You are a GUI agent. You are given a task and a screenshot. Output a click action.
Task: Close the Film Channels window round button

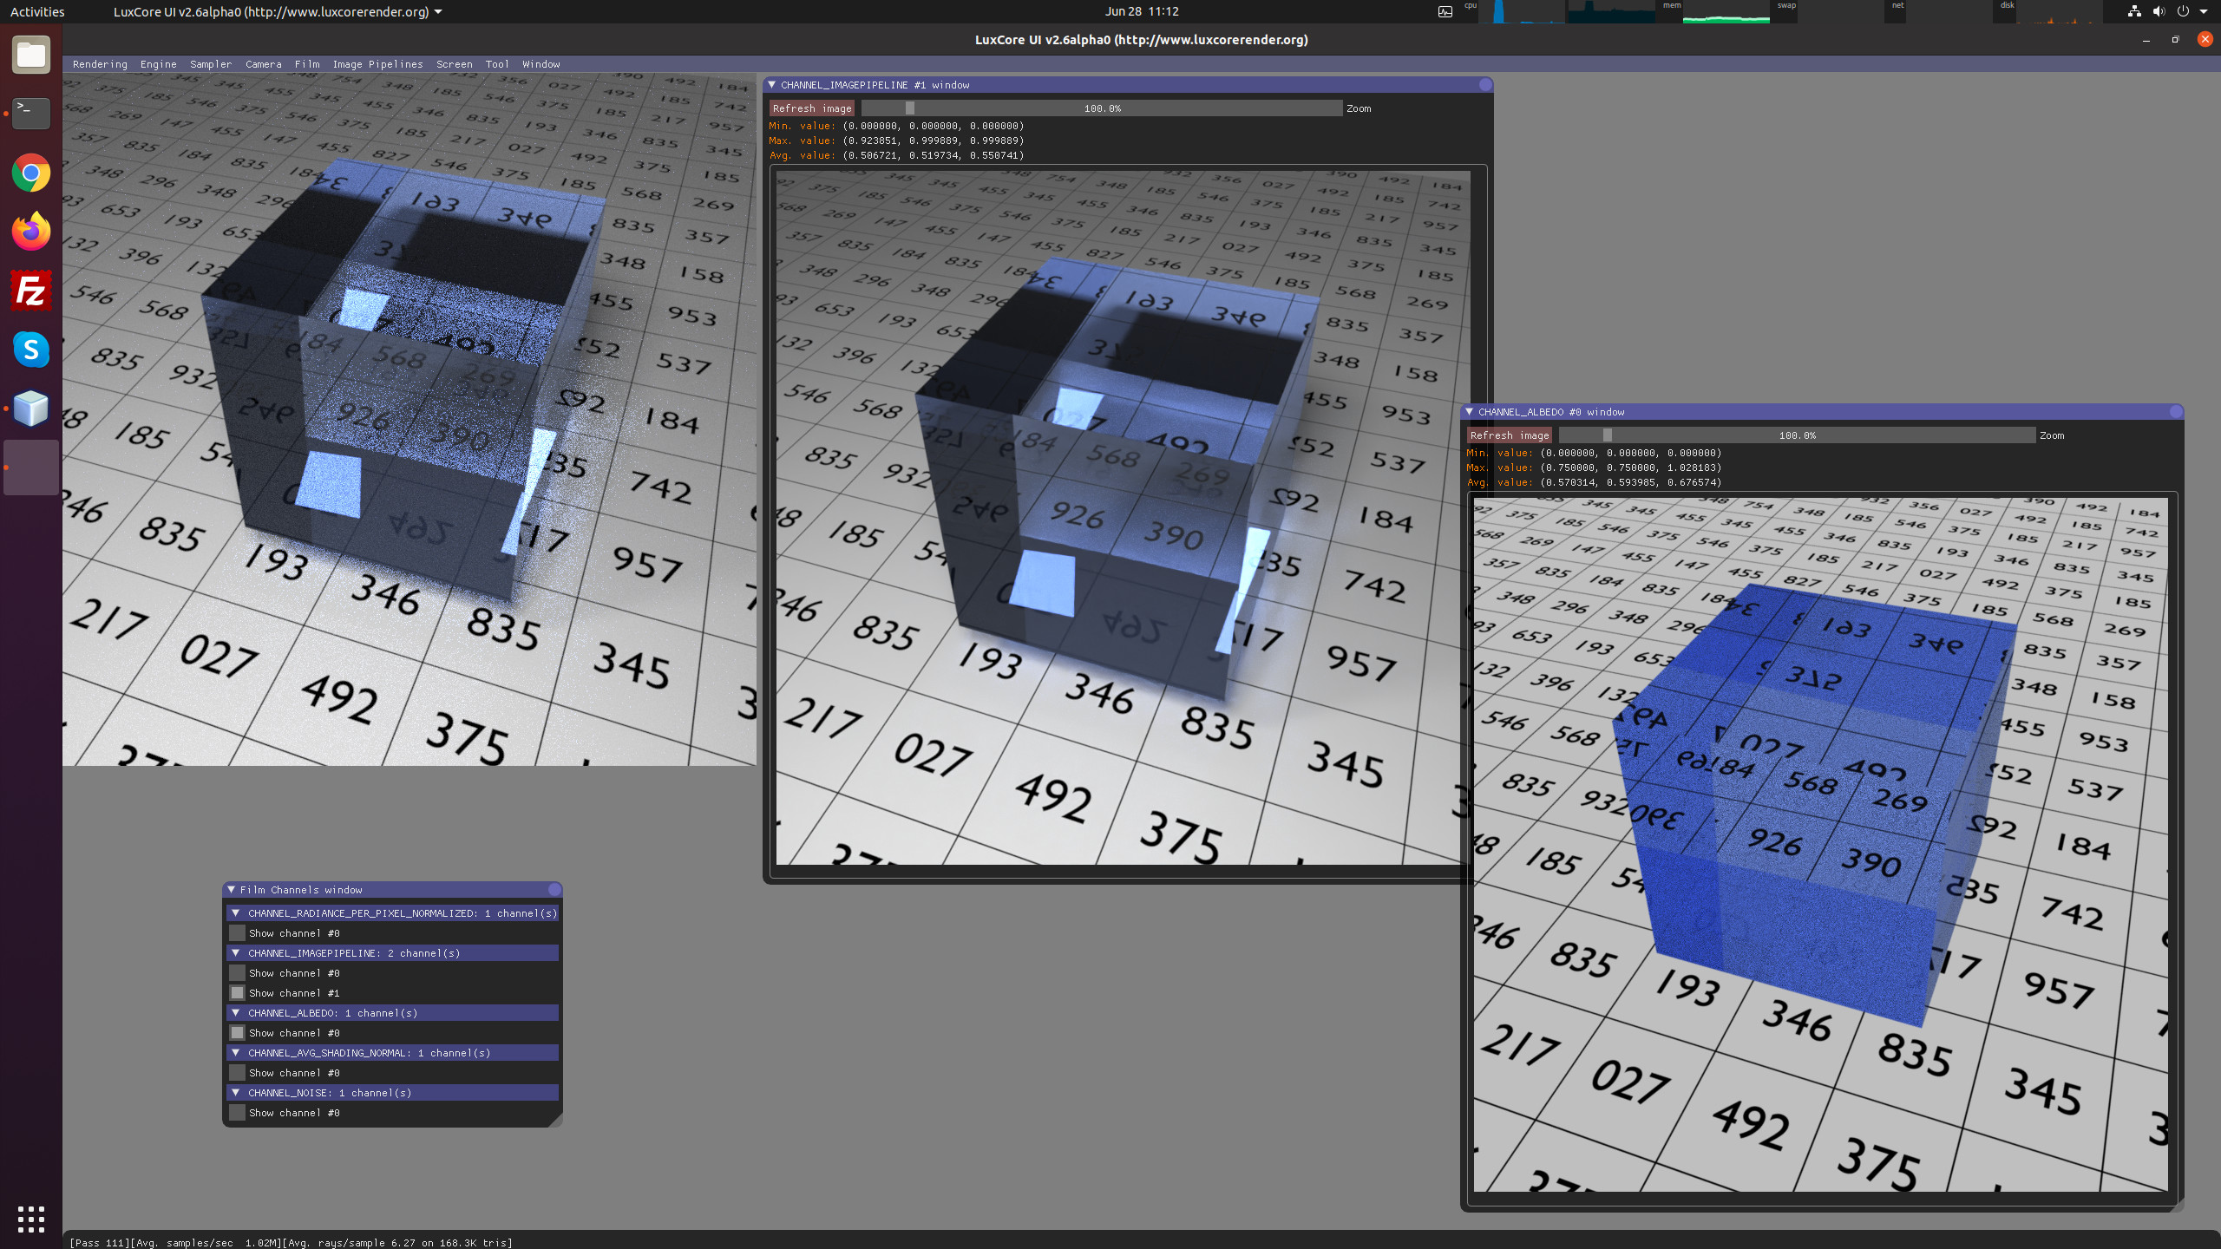coord(554,890)
